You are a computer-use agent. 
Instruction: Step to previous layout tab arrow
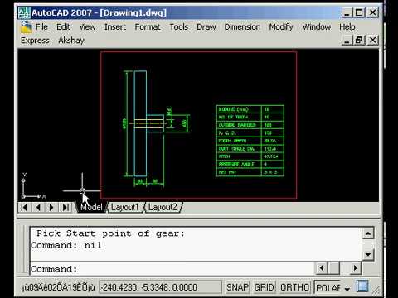click(38, 207)
